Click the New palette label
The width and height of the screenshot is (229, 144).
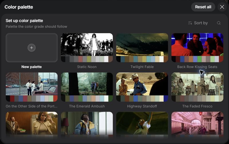31,67
